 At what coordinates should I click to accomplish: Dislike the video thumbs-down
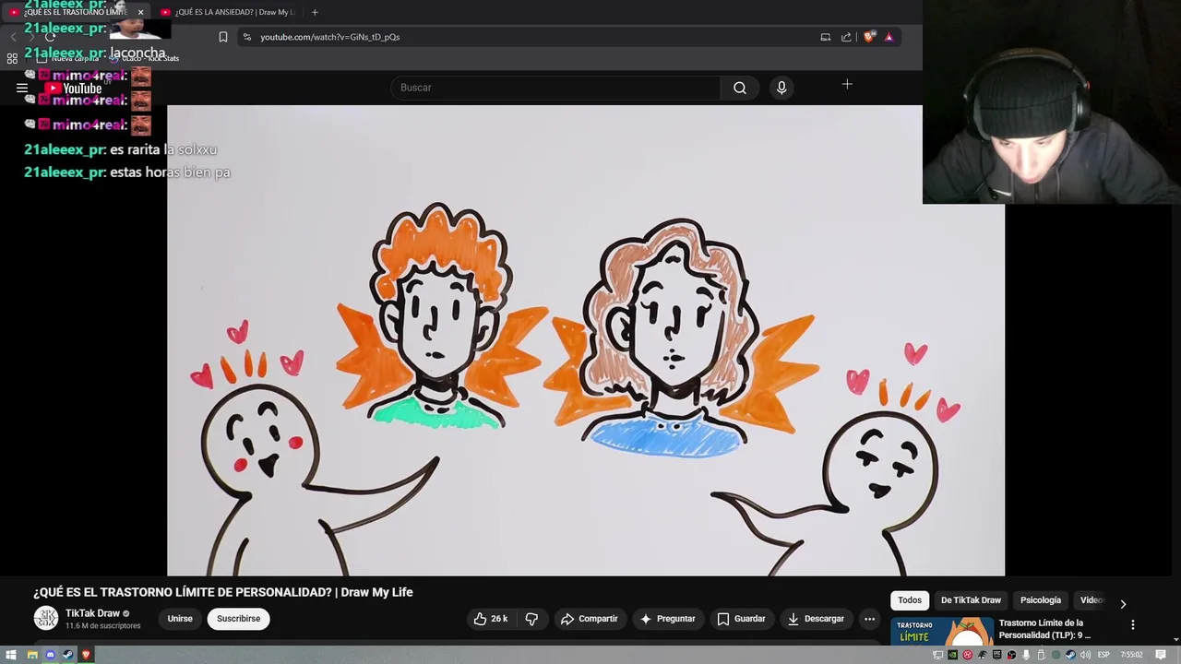[x=531, y=619]
